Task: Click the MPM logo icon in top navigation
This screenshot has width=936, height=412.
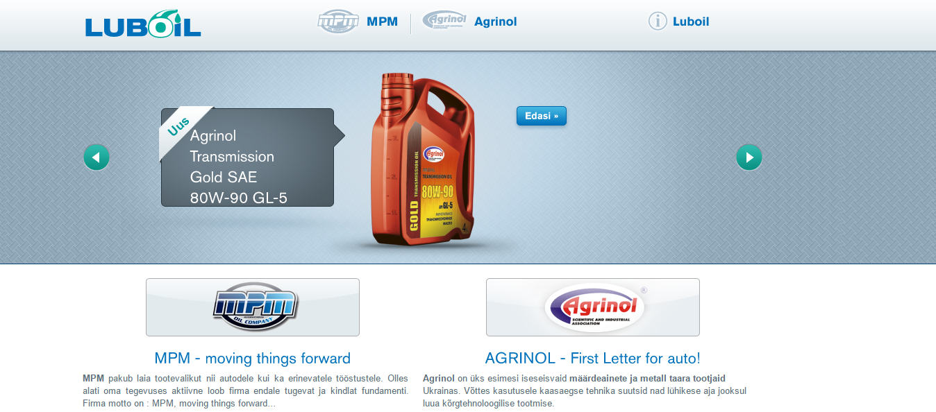Action: pos(338,22)
